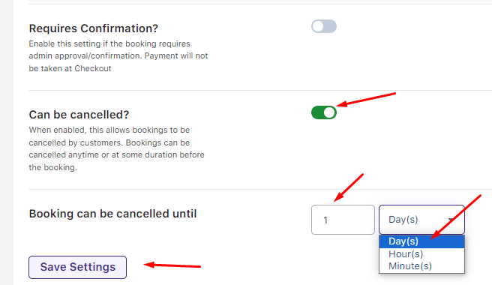Click the red arrow pointing at Save Settings
Screen dimensions: 492x285
[x=172, y=265]
